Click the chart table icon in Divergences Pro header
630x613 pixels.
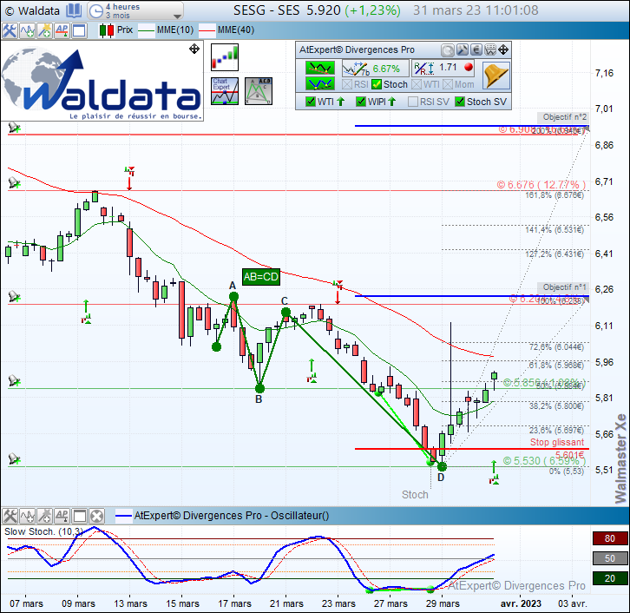click(490, 49)
